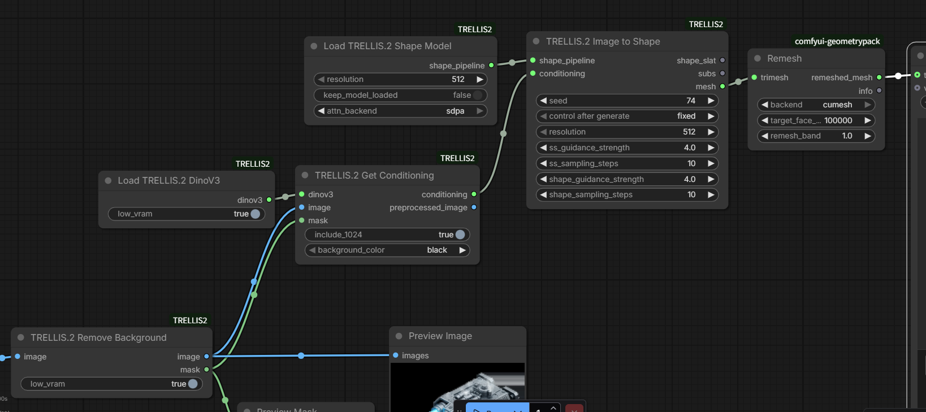
Task: Click the subs output port
Action: pos(722,73)
